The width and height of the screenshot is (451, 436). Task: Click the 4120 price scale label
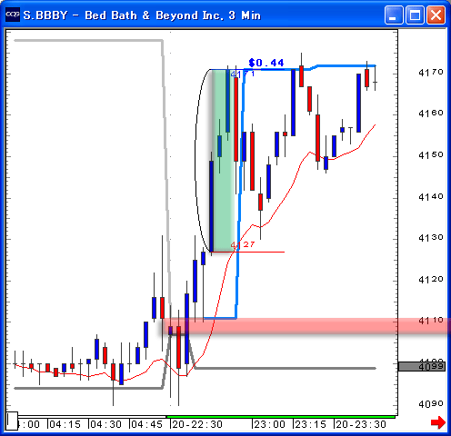pos(431,280)
